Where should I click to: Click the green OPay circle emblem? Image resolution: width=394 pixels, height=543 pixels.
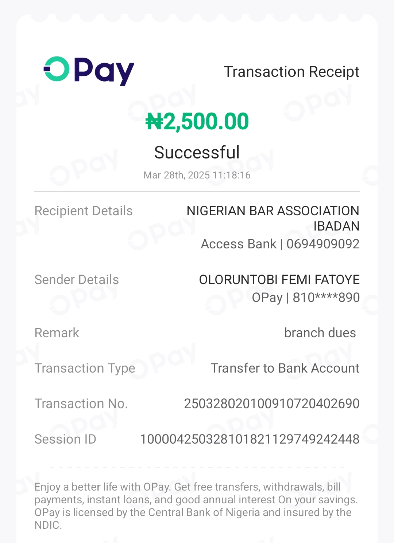57,69
